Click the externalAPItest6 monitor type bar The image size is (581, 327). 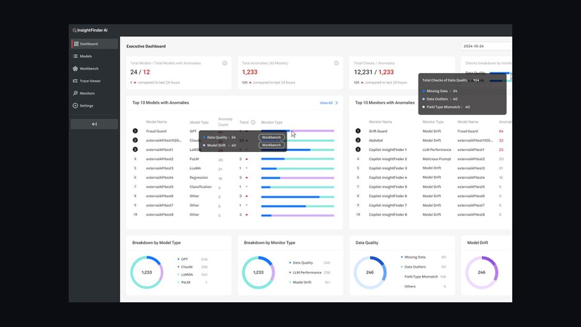coord(297,196)
